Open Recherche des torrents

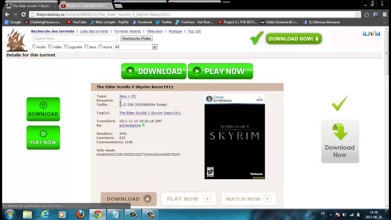point(53,31)
